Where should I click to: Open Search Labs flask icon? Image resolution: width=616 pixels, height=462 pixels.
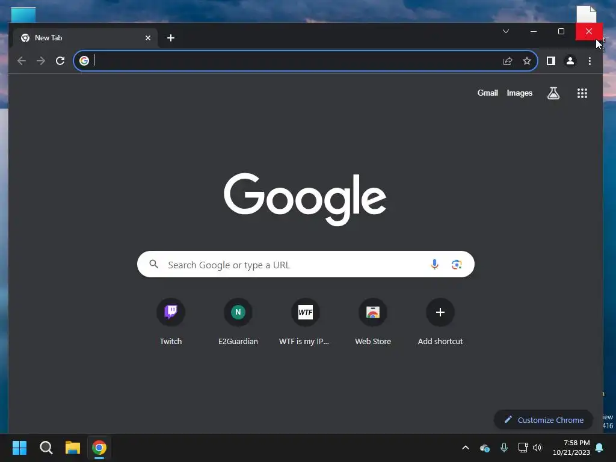553,93
